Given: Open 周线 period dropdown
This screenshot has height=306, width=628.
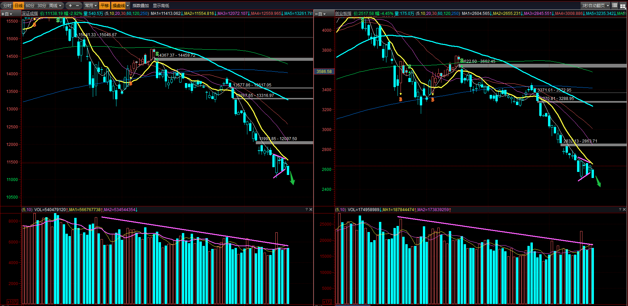Looking at the screenshot, I should [55, 5].
